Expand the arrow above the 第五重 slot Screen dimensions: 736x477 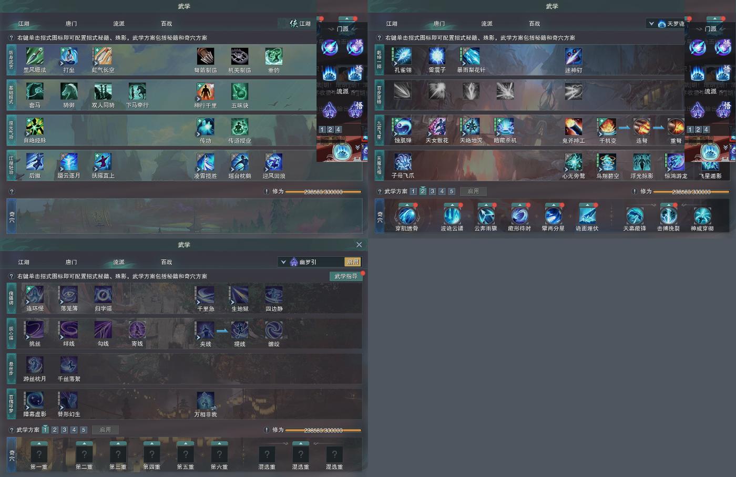[x=186, y=443]
